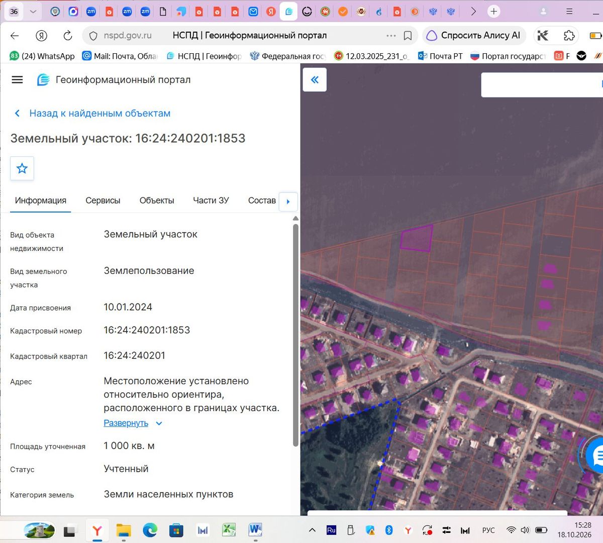
Task: Select cadastral quarter value 16:24:240201
Action: coord(134,356)
